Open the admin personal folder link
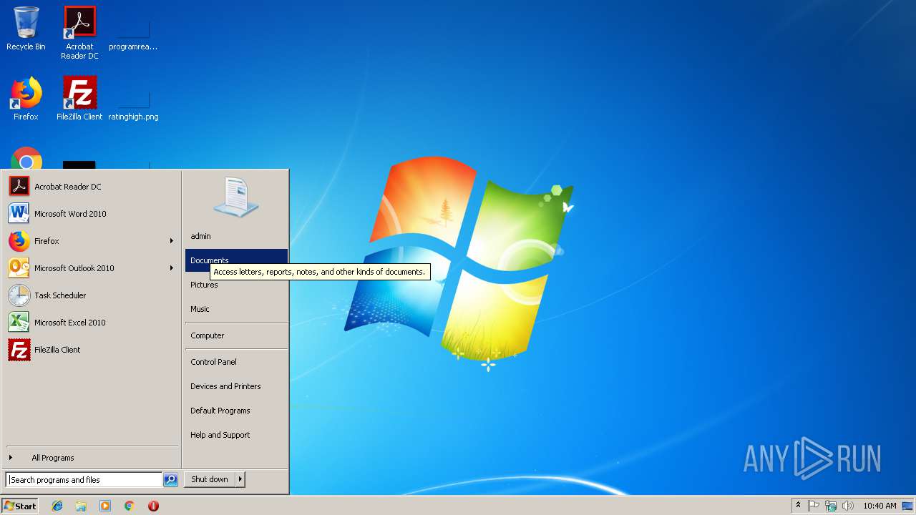This screenshot has width=916, height=515. (x=236, y=236)
